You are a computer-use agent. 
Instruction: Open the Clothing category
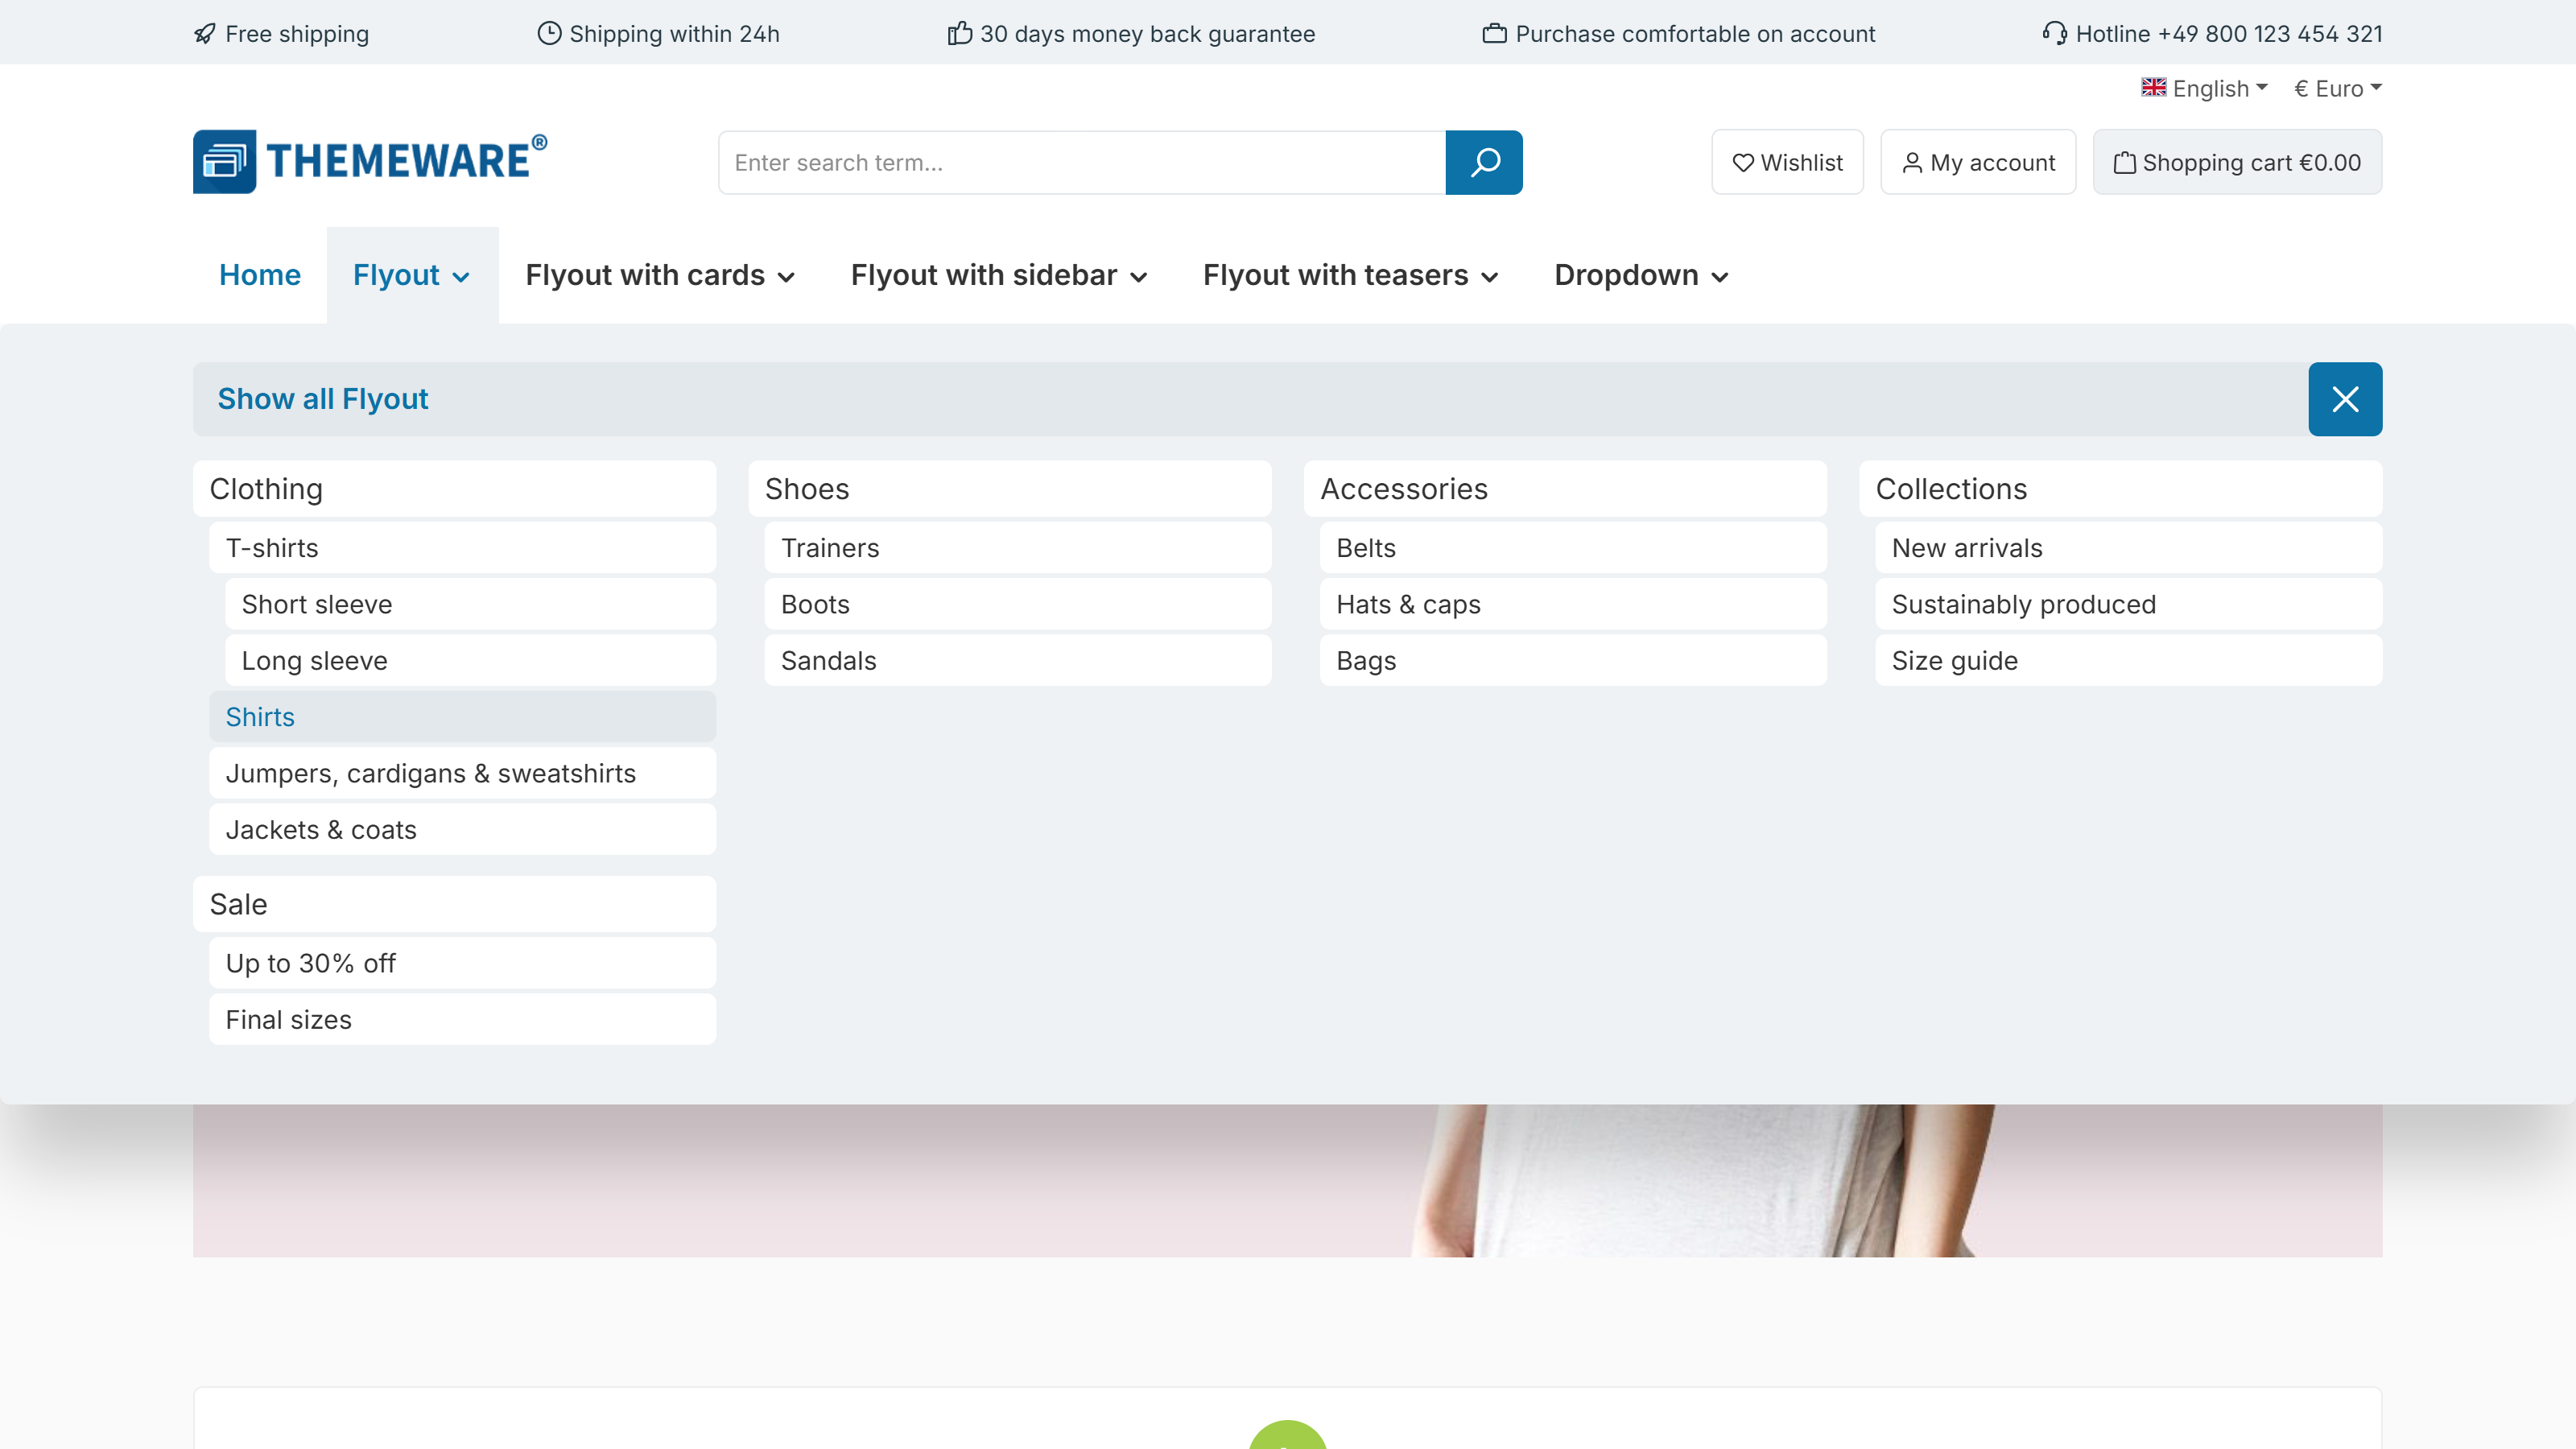click(x=455, y=489)
